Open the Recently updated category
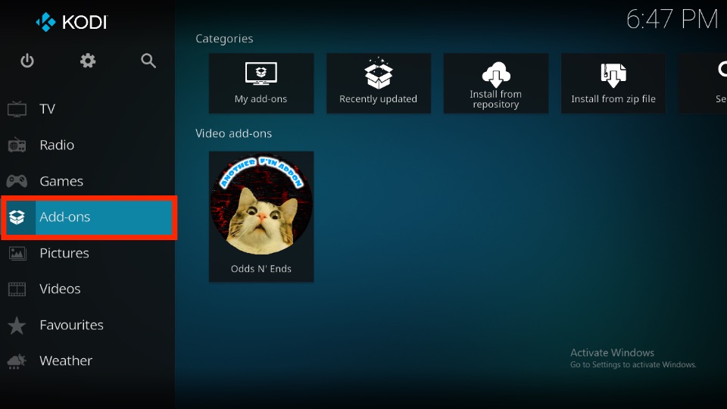The width and height of the screenshot is (727, 409). 379,83
